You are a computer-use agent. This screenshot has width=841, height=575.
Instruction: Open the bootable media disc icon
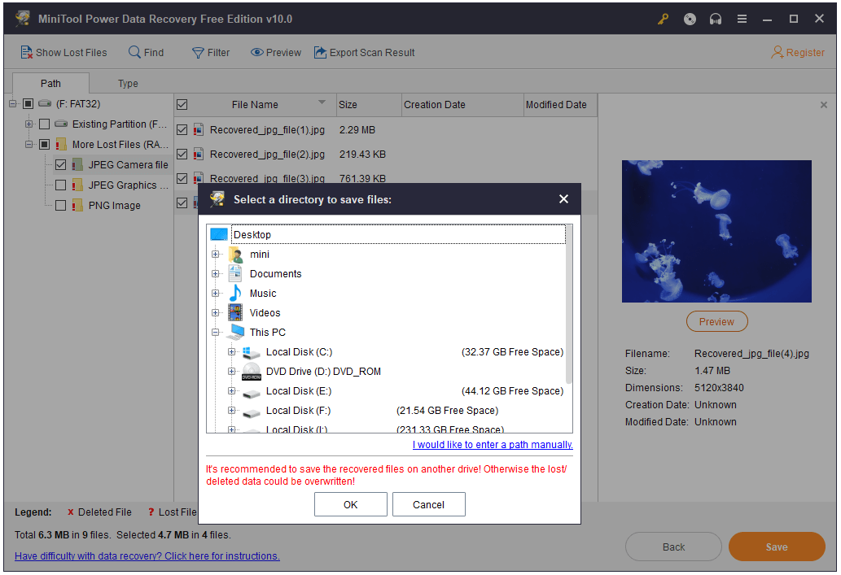tap(690, 20)
